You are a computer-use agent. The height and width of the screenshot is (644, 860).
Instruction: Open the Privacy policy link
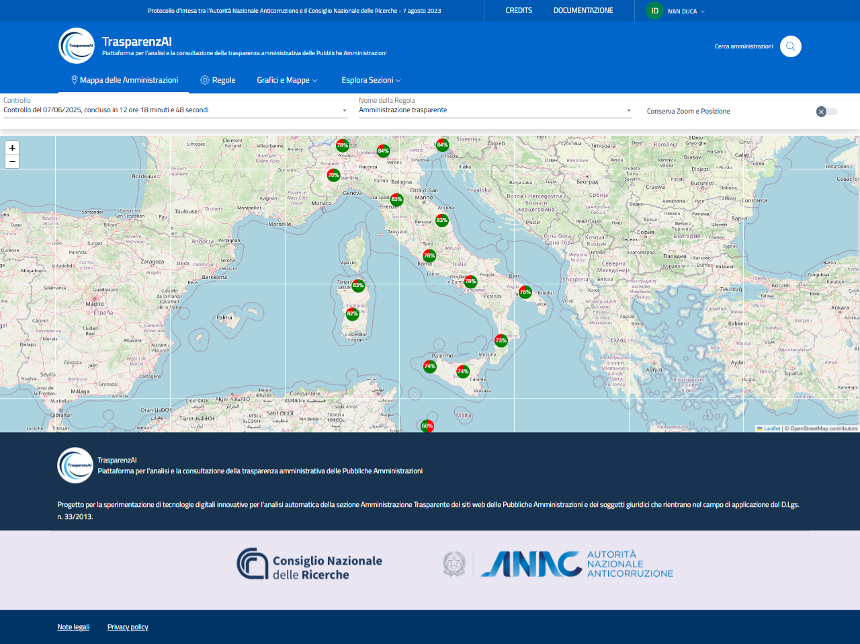click(x=128, y=627)
